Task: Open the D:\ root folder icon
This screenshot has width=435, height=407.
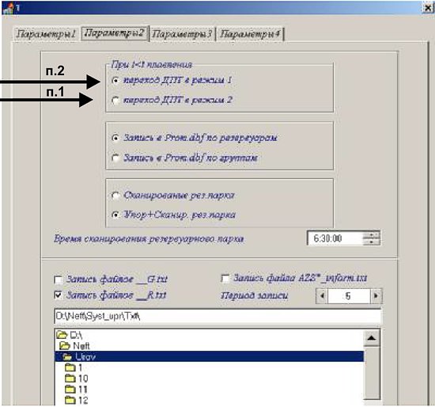Action: coord(62,334)
